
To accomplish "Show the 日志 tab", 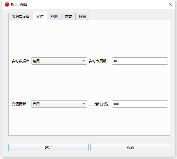I will [82, 16].
